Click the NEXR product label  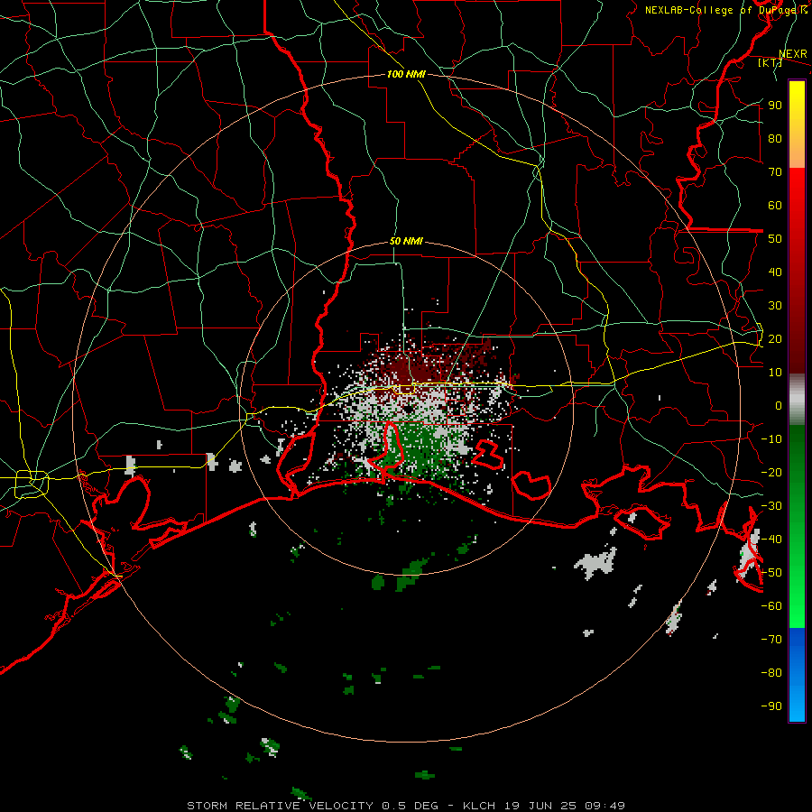[x=793, y=54]
